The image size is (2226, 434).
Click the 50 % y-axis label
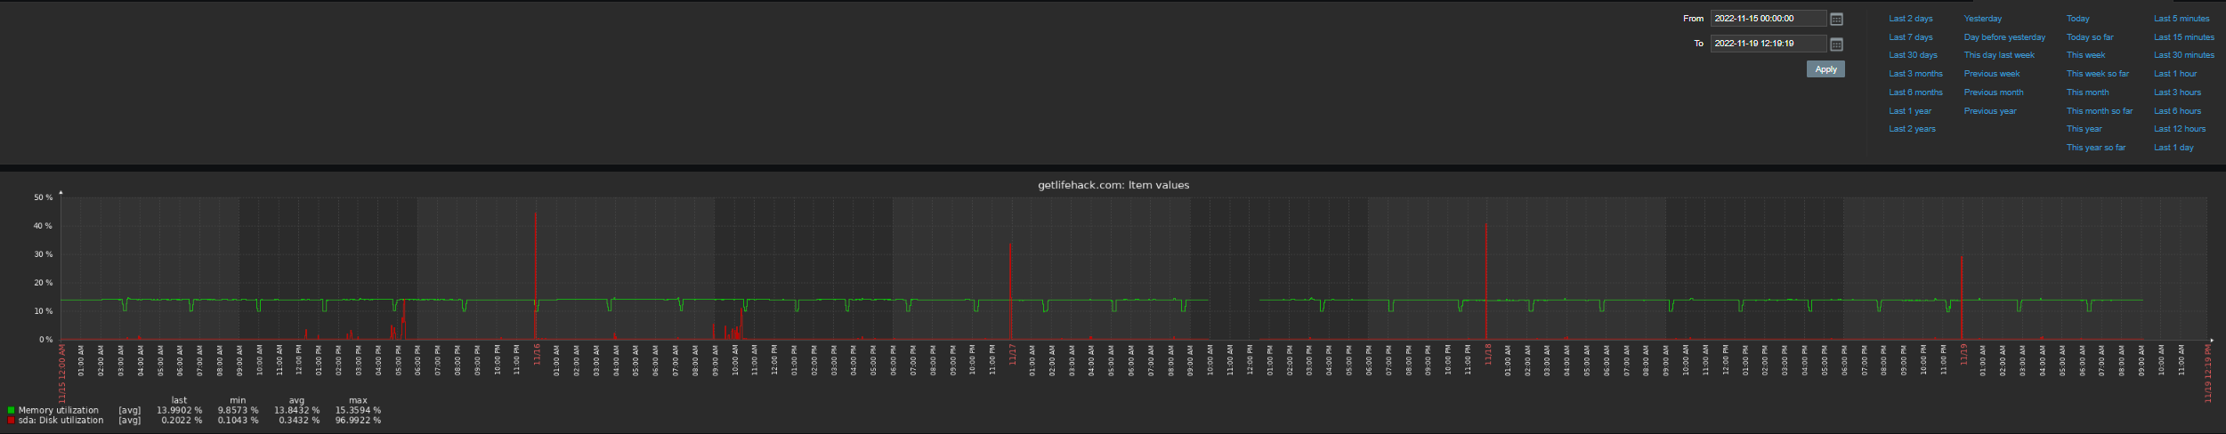click(x=43, y=197)
